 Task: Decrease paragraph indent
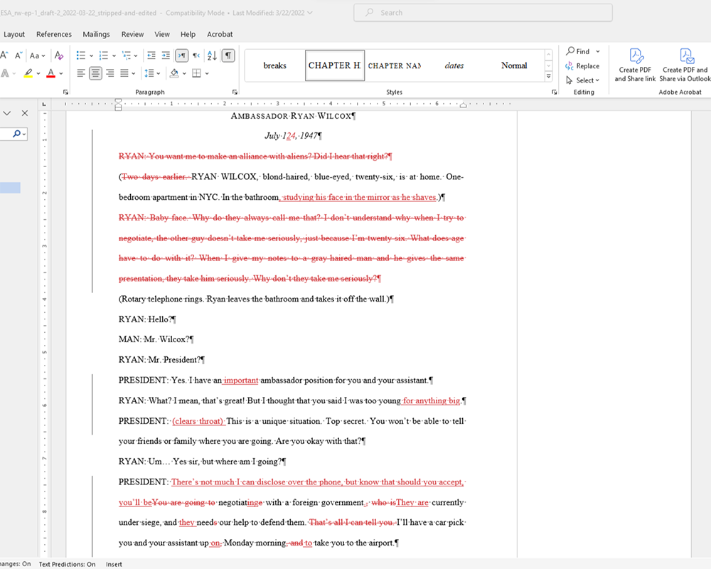coord(151,55)
